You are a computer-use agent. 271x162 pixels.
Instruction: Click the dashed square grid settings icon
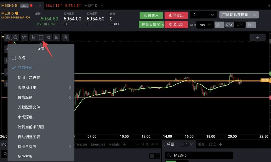pyautogui.click(x=41, y=38)
